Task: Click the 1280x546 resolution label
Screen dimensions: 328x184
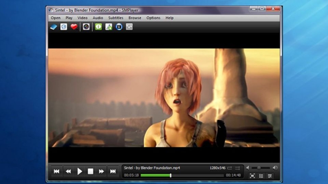Action: [218, 168]
